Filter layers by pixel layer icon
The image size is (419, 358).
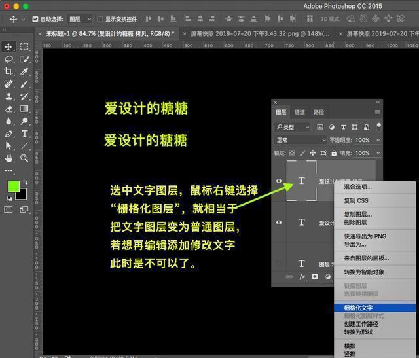tap(320, 127)
